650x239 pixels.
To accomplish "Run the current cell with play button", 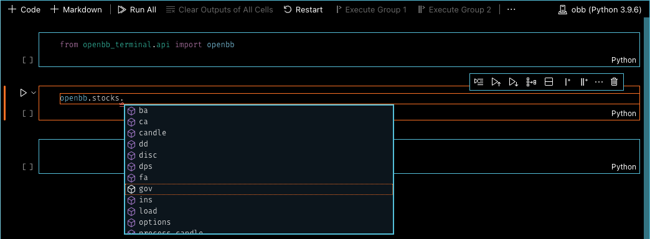I will (23, 93).
